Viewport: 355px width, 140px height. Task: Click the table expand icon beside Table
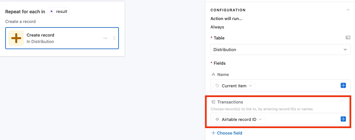pyautogui.click(x=348, y=38)
